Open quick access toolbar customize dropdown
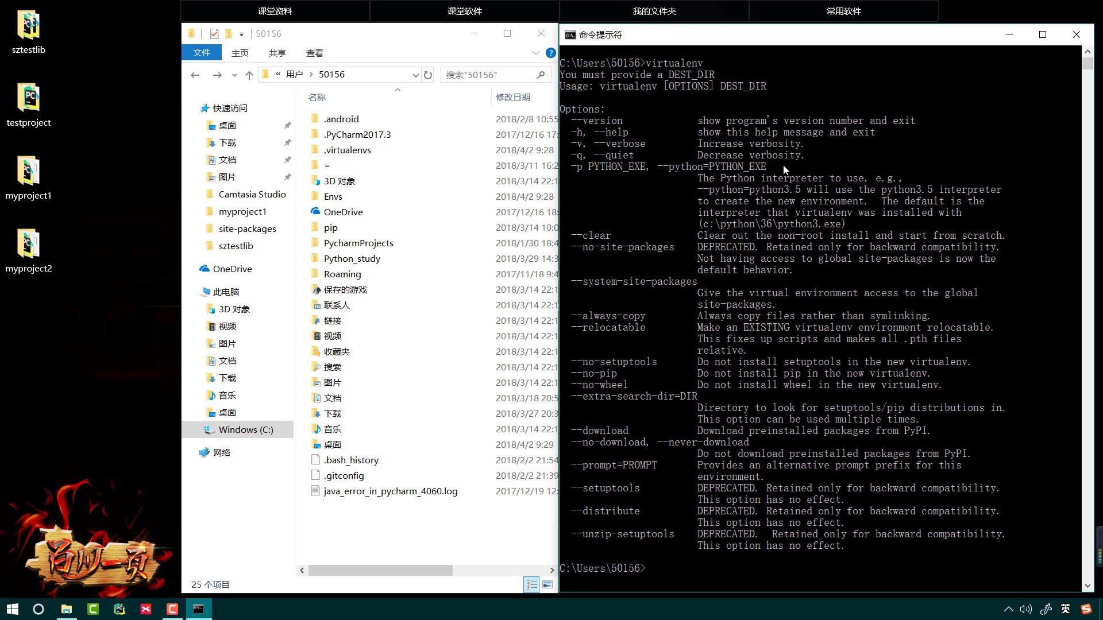The image size is (1103, 620). [241, 34]
